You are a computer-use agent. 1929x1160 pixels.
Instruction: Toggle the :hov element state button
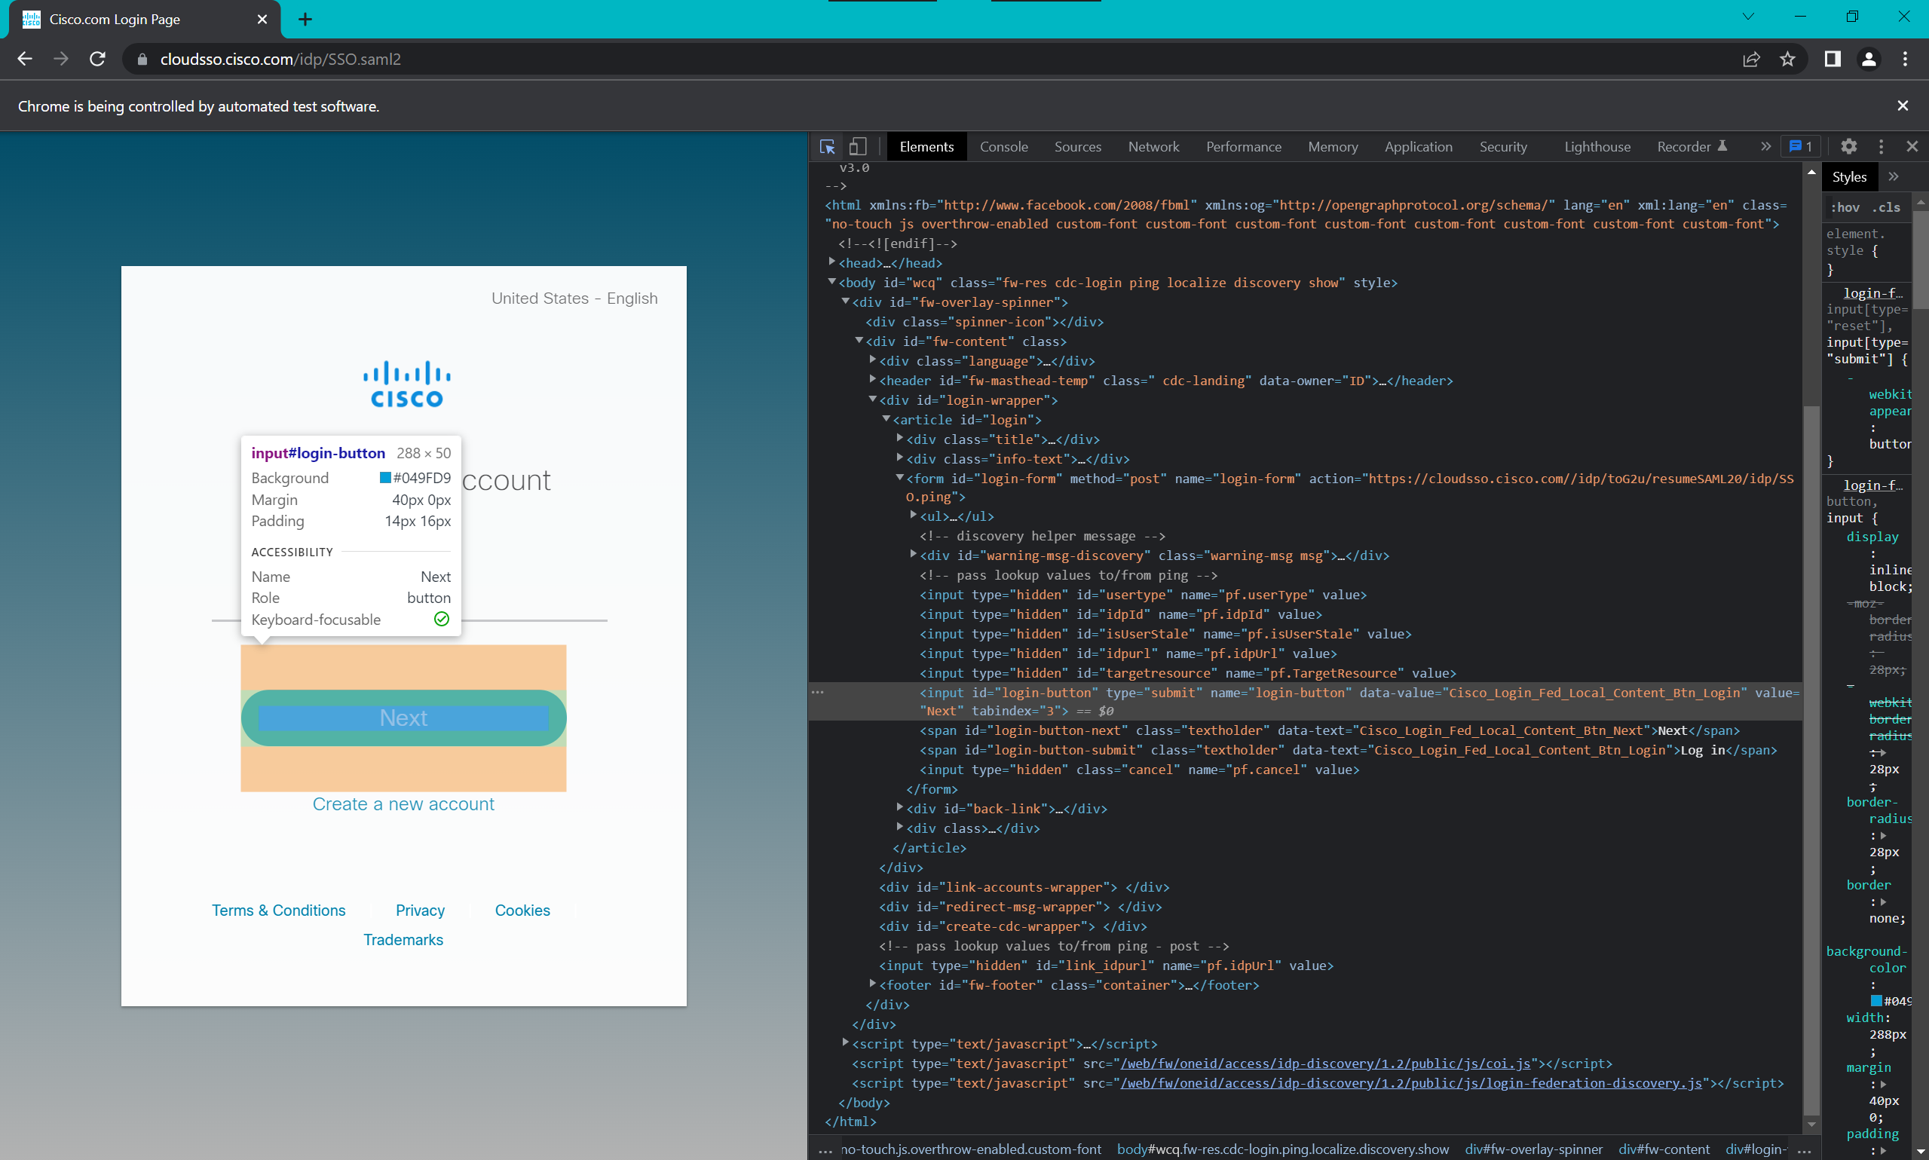pyautogui.click(x=1845, y=207)
